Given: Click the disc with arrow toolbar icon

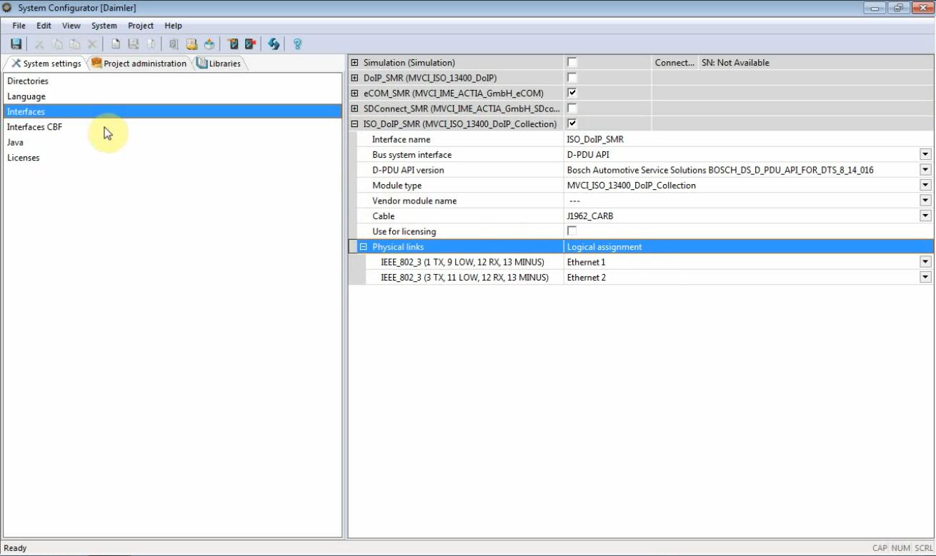Looking at the screenshot, I should pos(209,44).
